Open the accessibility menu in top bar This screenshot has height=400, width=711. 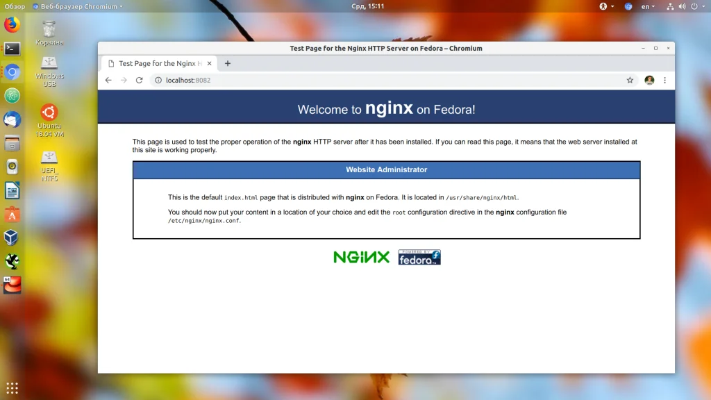606,6
